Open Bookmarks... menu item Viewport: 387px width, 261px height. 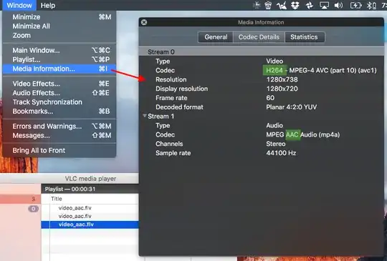point(59,112)
